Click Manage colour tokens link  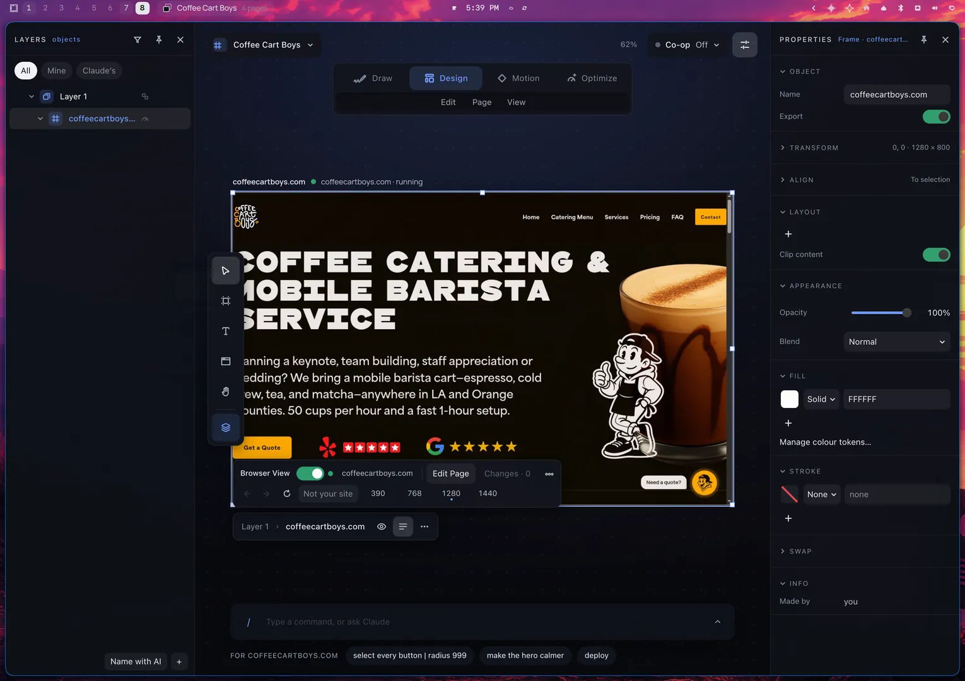point(825,442)
